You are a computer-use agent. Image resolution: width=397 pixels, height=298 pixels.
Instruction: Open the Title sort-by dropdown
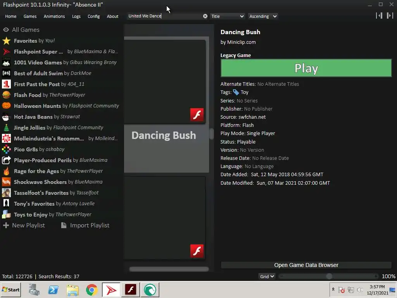(x=227, y=16)
